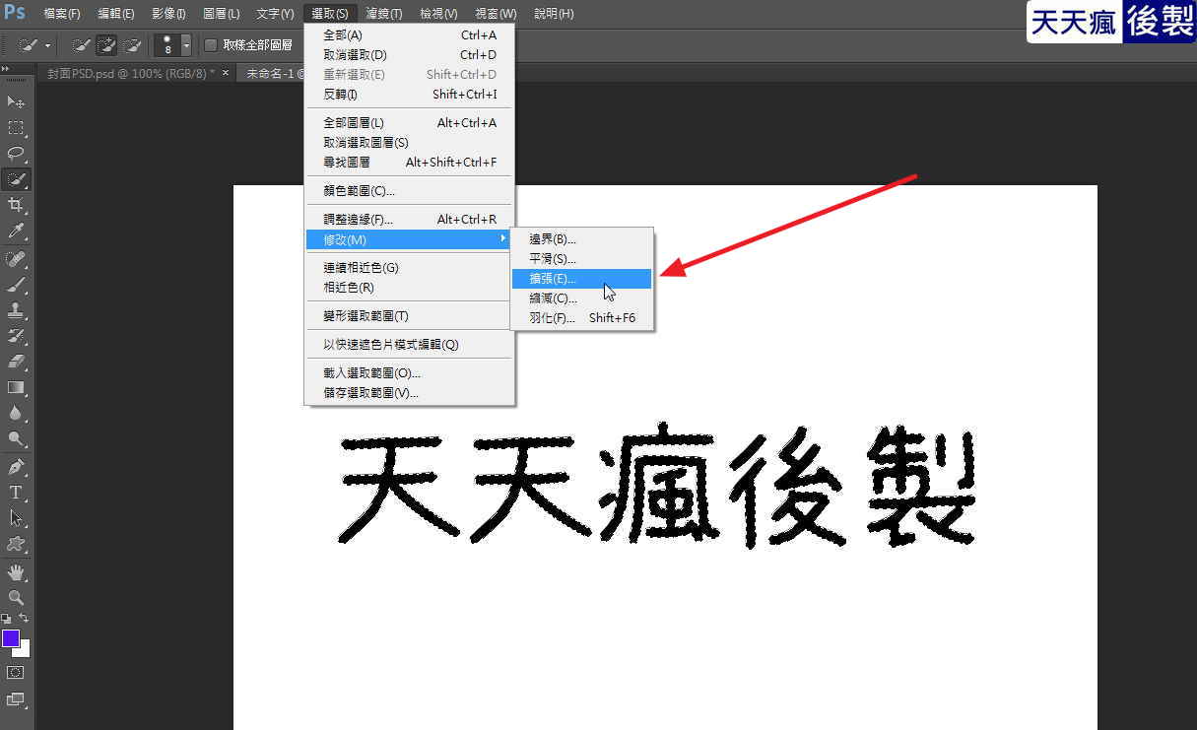Viewport: 1197px width, 730px height.
Task: Select the Hand tool
Action: point(17,572)
